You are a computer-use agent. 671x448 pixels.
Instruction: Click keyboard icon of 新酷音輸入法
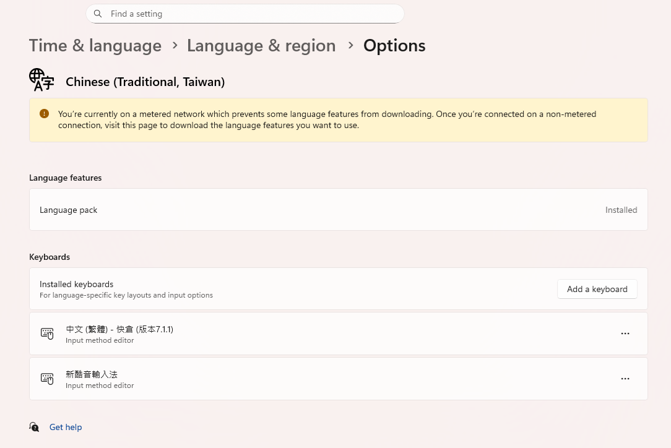[x=47, y=379]
